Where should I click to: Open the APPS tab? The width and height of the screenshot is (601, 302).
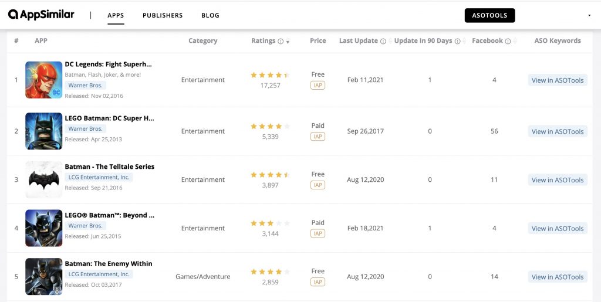pyautogui.click(x=116, y=16)
